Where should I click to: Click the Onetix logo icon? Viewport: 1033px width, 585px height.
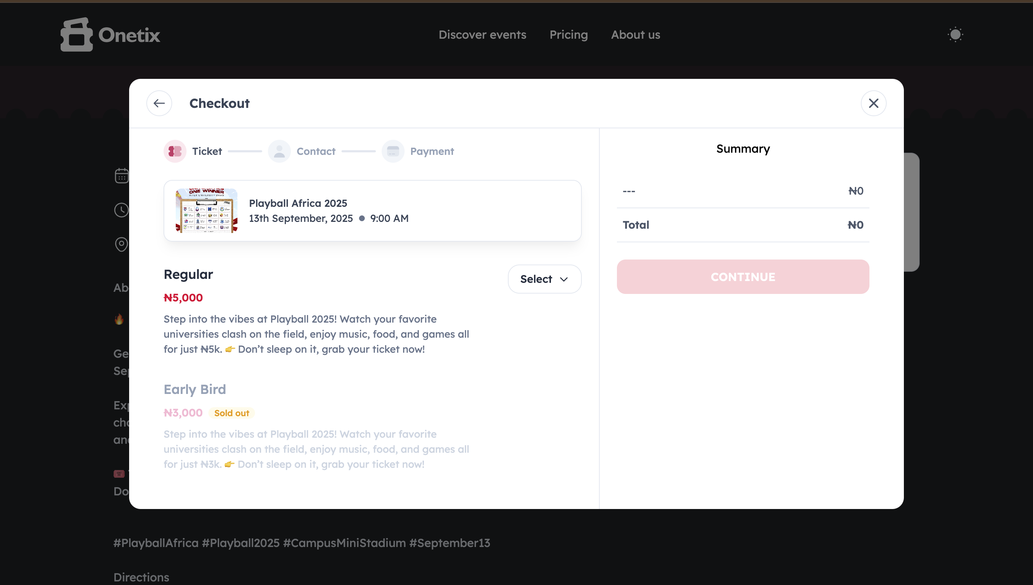(x=76, y=34)
